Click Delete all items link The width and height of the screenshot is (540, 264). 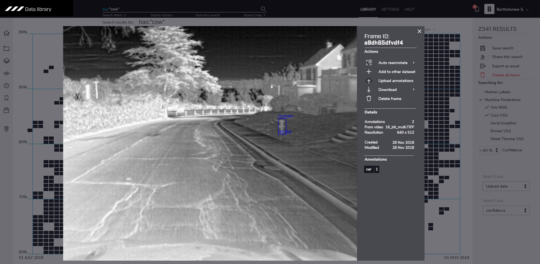506,75
